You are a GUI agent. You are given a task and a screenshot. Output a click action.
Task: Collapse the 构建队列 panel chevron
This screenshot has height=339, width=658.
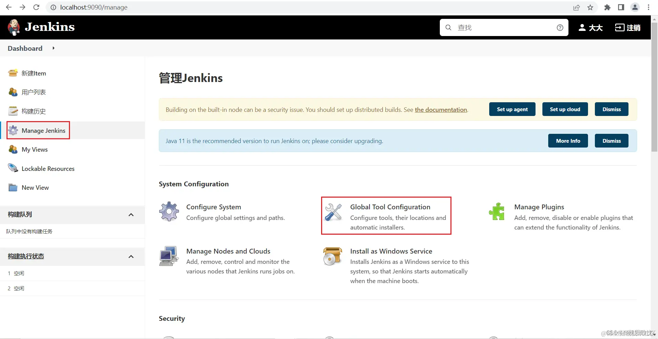[x=131, y=215]
